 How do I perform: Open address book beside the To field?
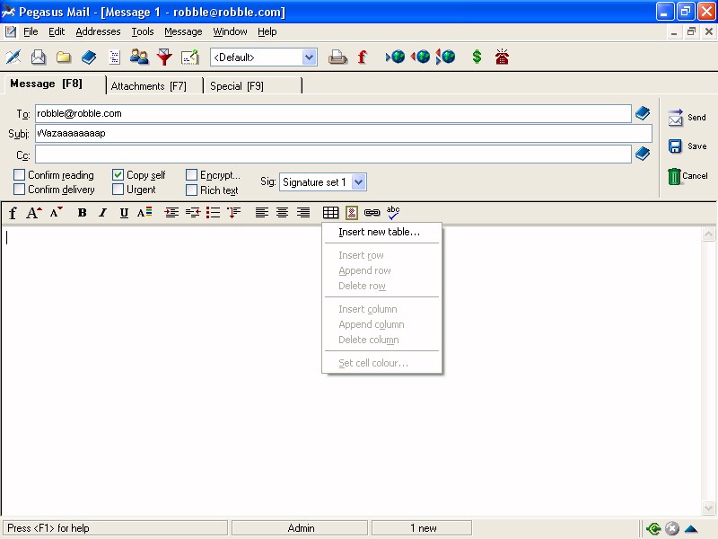tap(643, 113)
